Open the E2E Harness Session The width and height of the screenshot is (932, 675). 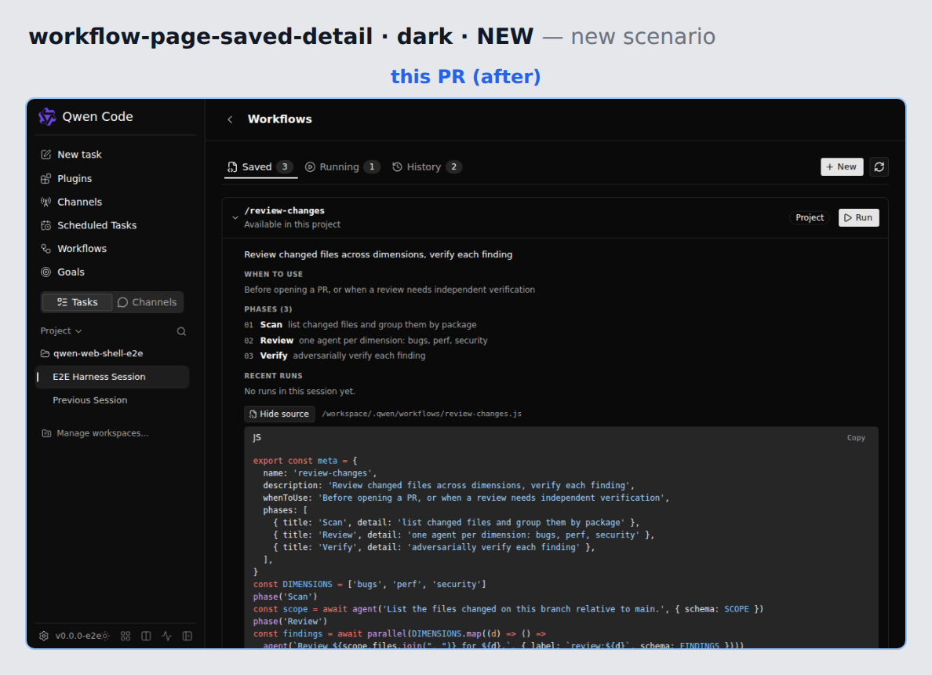click(x=112, y=377)
